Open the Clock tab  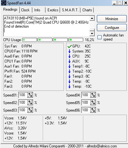pyautogui.click(x=25, y=10)
